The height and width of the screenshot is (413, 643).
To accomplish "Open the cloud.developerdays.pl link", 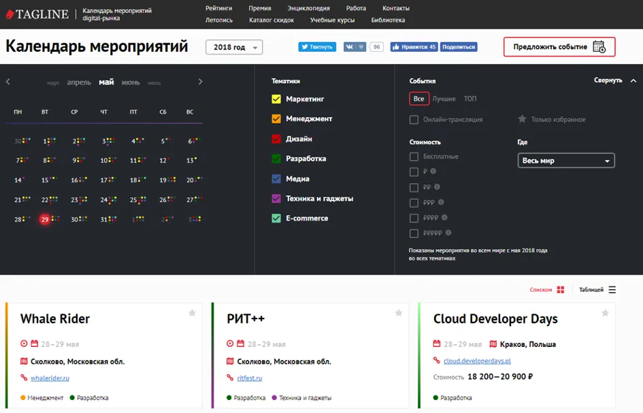I will [478, 361].
